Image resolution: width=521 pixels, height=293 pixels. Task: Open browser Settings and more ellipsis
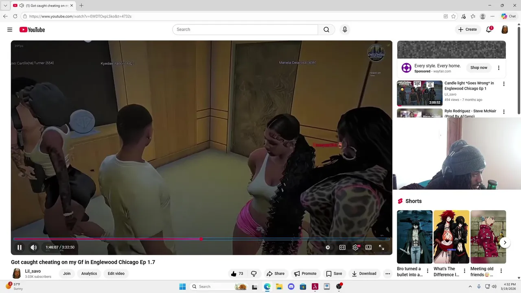[x=493, y=16]
